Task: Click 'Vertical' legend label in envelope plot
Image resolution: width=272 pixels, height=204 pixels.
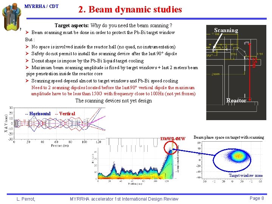Action: (x=67, y=114)
